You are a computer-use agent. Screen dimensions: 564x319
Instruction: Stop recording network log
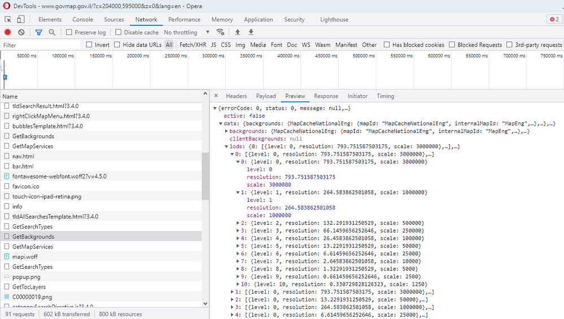click(8, 32)
